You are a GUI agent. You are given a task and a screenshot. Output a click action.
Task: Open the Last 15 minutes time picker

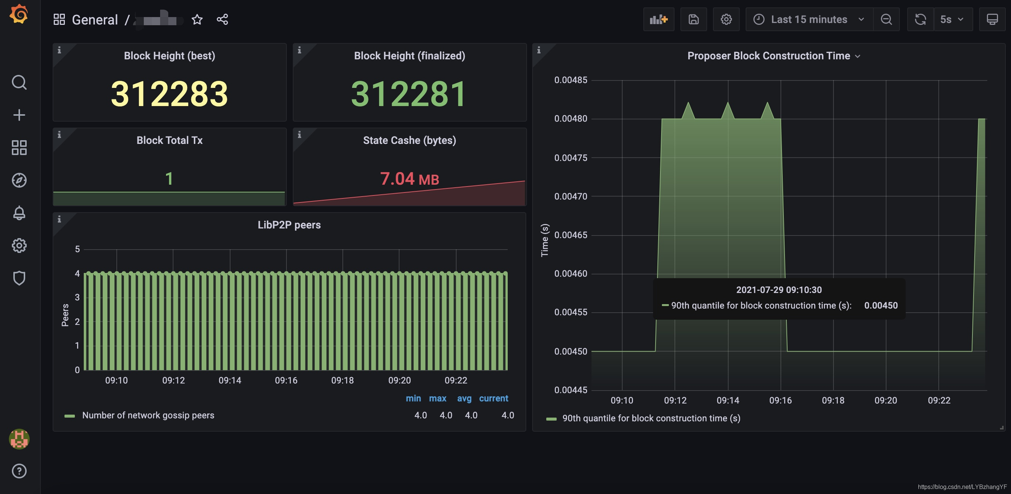tap(809, 19)
